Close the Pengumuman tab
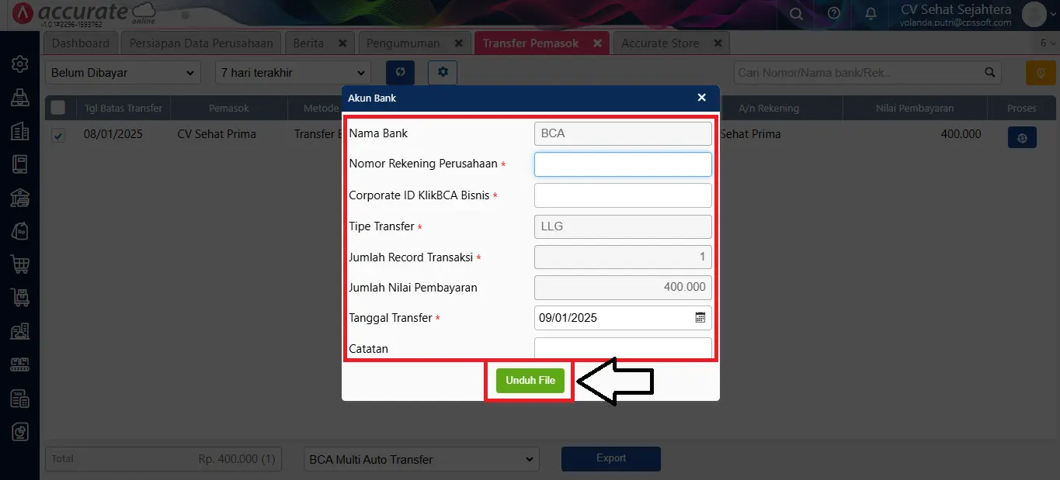This screenshot has width=1060, height=480. [x=458, y=43]
